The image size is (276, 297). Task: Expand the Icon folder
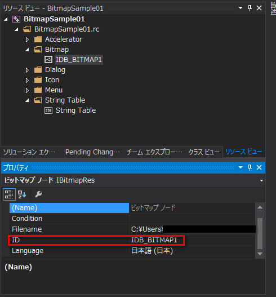[x=27, y=80]
